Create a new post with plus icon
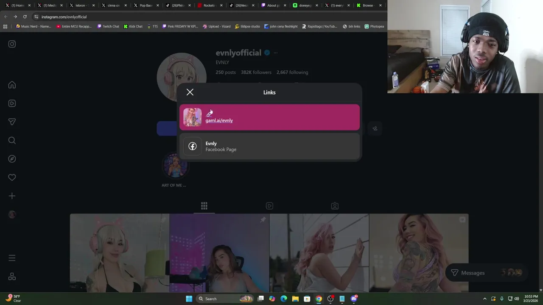The height and width of the screenshot is (305, 543). (12, 196)
